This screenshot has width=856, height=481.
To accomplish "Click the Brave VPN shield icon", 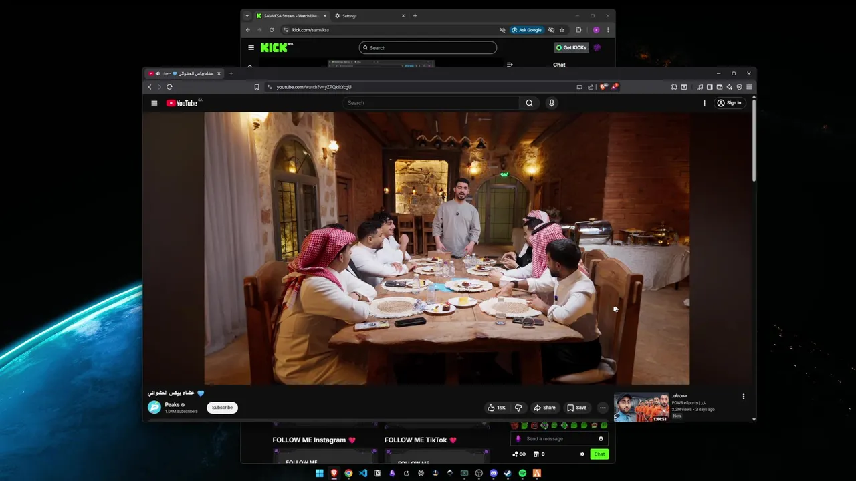I will click(x=740, y=87).
